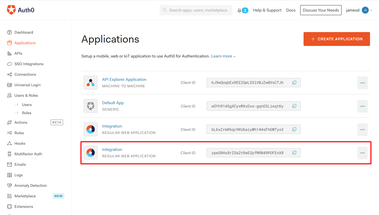Click the Applications sidebar icon
Viewport: 379px width, 215px height.
coord(9,43)
